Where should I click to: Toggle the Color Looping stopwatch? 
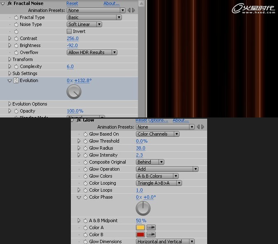(x=85, y=183)
